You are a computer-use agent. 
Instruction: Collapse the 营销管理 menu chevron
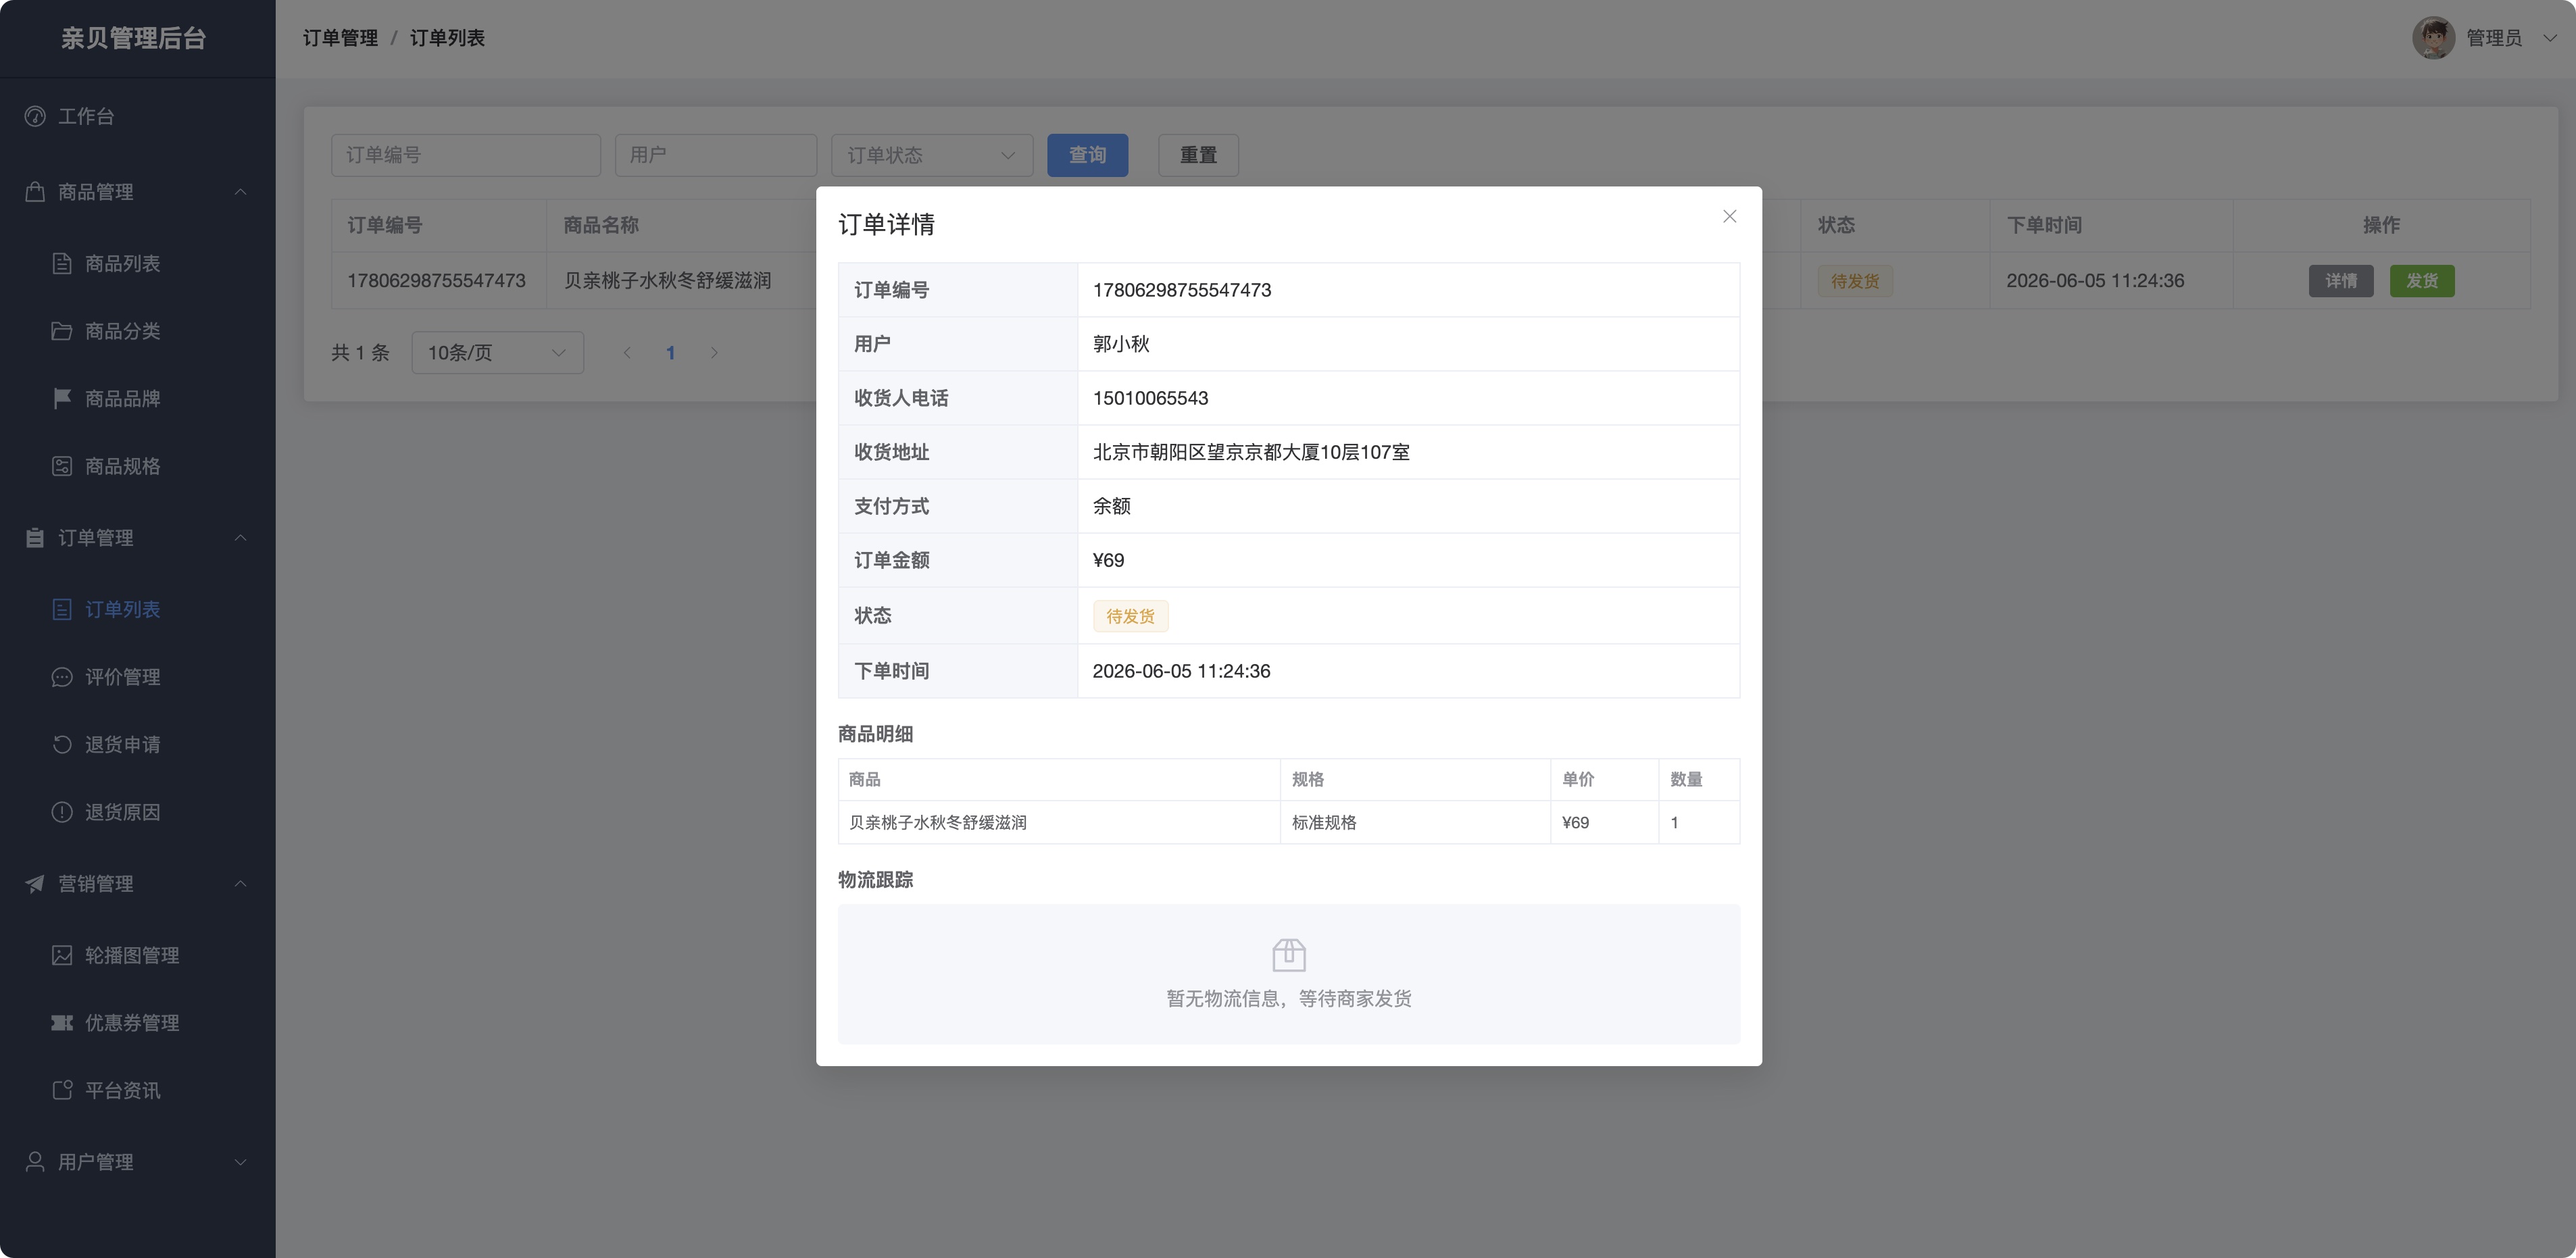coord(240,883)
